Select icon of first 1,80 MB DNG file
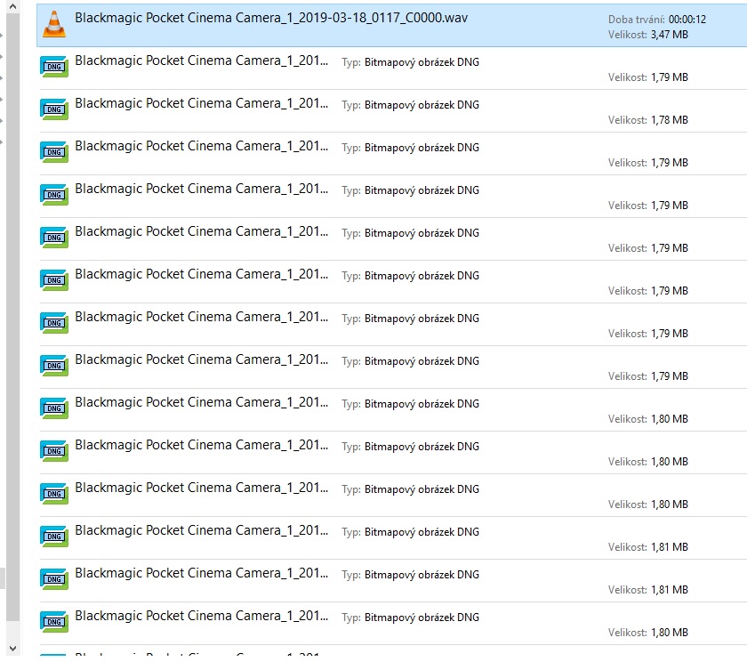Screen dimensions: 747x662 pos(54,408)
